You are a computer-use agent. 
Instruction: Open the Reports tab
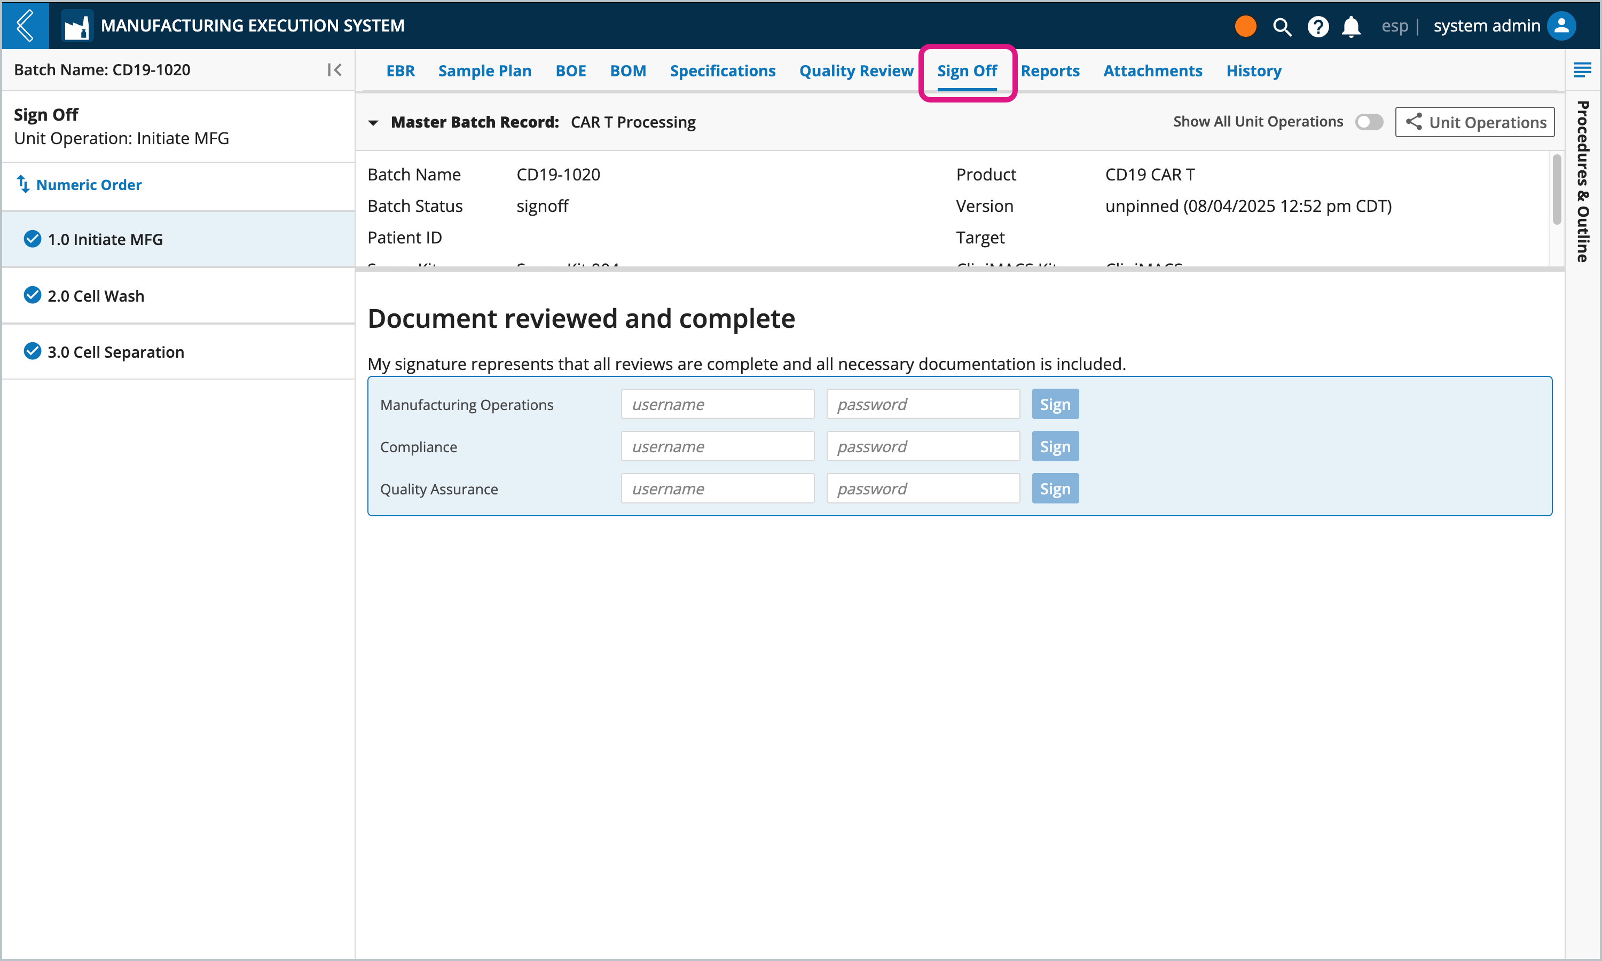coord(1050,70)
